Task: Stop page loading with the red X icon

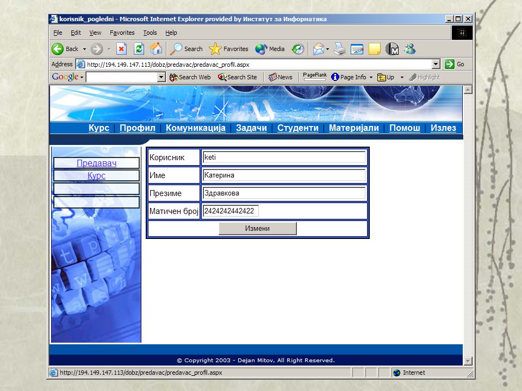Action: click(x=121, y=49)
